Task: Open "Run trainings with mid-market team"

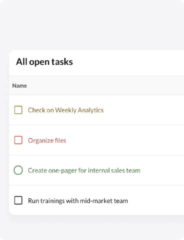Action: [x=78, y=200]
